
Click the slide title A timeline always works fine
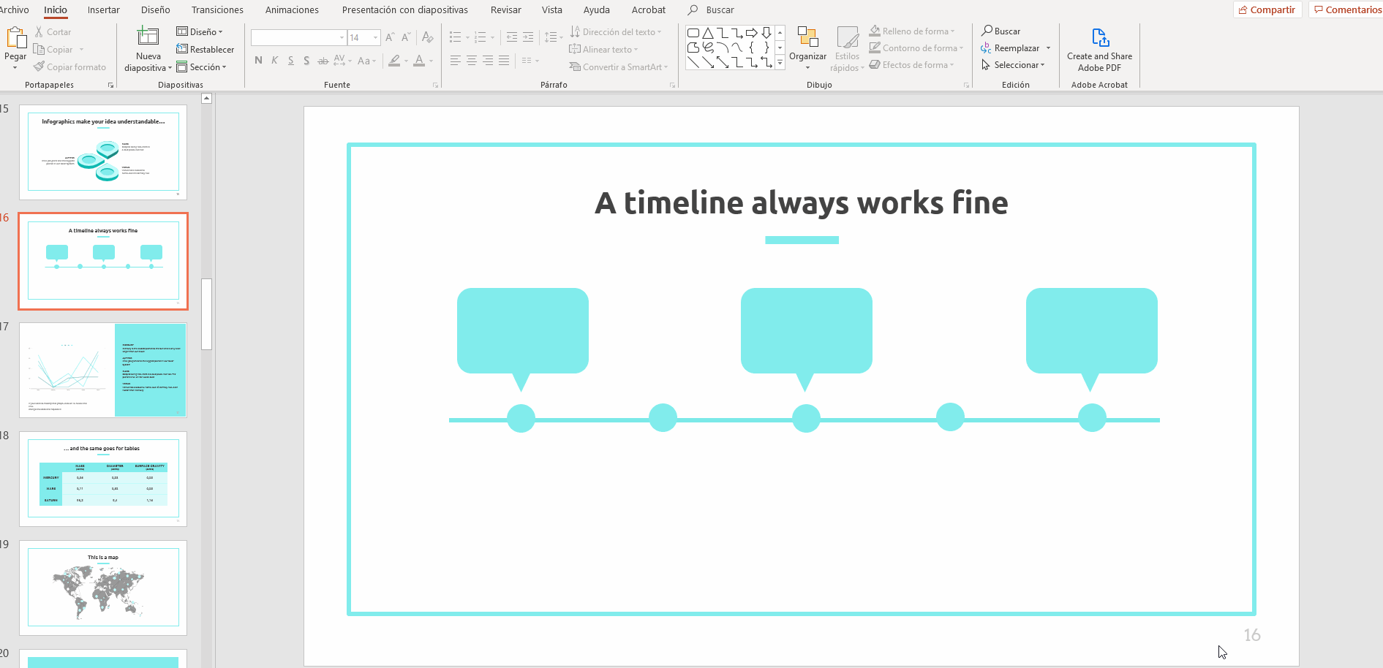pos(802,203)
